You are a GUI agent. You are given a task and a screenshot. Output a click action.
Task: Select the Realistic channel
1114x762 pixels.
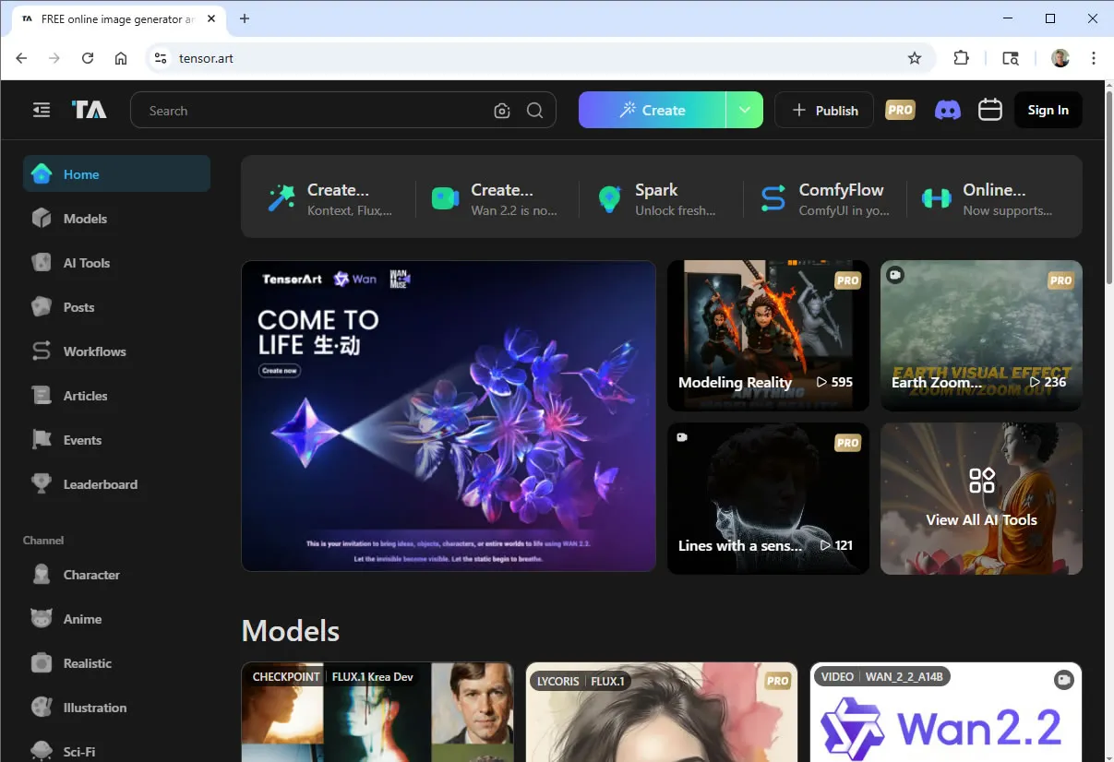click(x=116, y=663)
